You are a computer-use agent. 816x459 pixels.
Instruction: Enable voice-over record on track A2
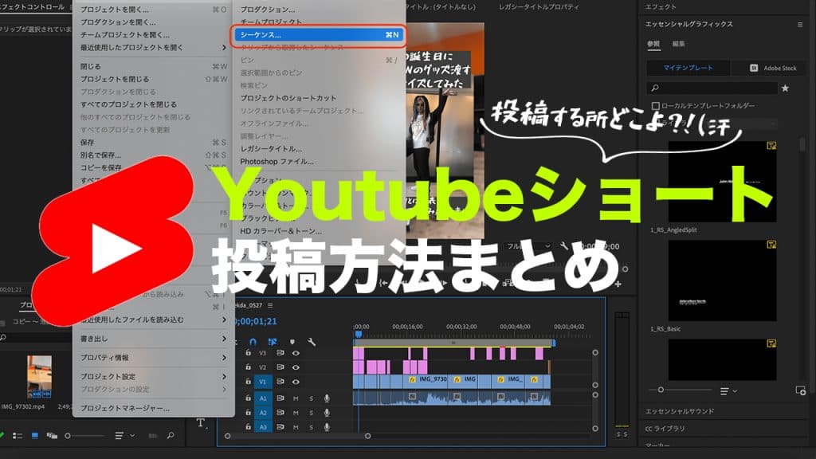tap(327, 413)
